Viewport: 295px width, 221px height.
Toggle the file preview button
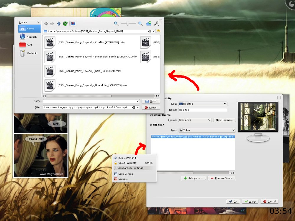tap(73, 24)
